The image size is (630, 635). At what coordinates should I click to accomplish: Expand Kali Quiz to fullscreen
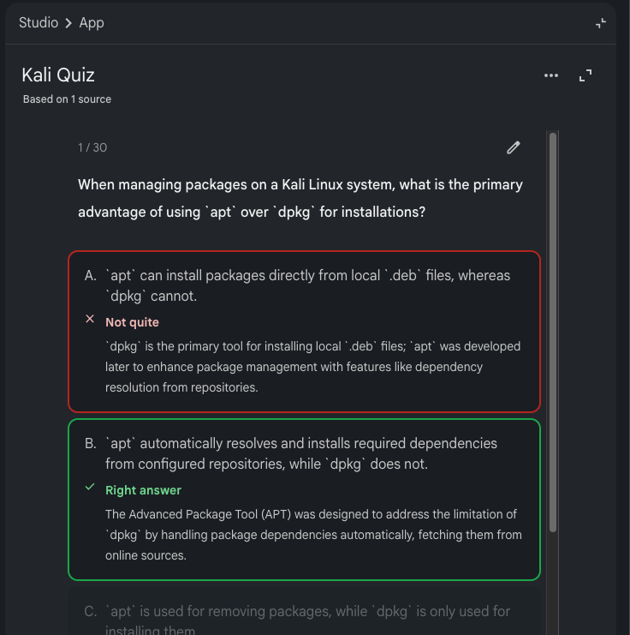tap(585, 75)
